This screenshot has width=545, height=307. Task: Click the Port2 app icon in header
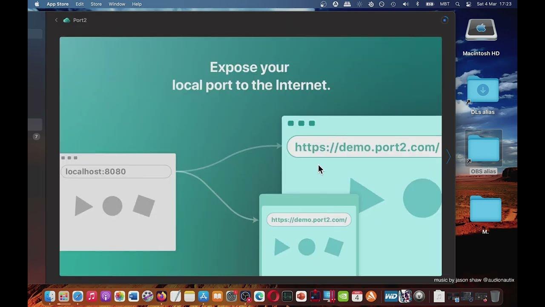pyautogui.click(x=67, y=20)
